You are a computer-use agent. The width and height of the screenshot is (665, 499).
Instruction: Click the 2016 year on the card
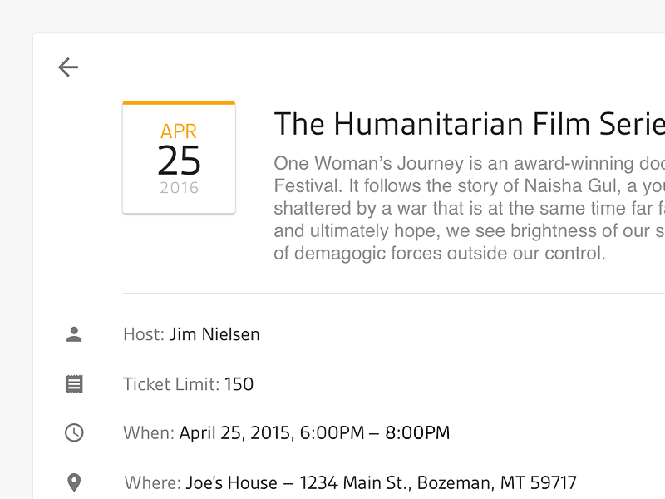click(x=179, y=188)
